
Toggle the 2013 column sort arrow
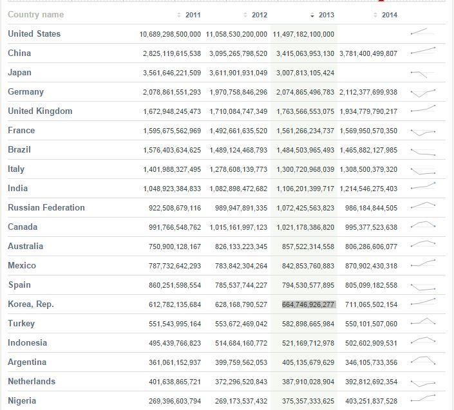pos(312,15)
